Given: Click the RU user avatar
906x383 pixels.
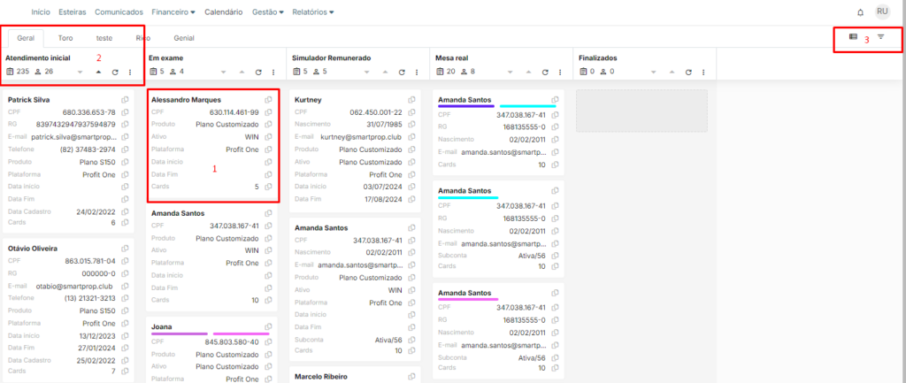Looking at the screenshot, I should (882, 11).
